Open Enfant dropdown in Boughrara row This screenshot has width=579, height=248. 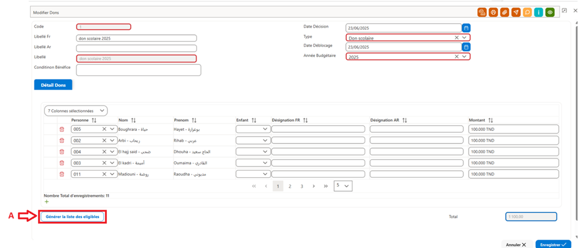click(x=252, y=129)
